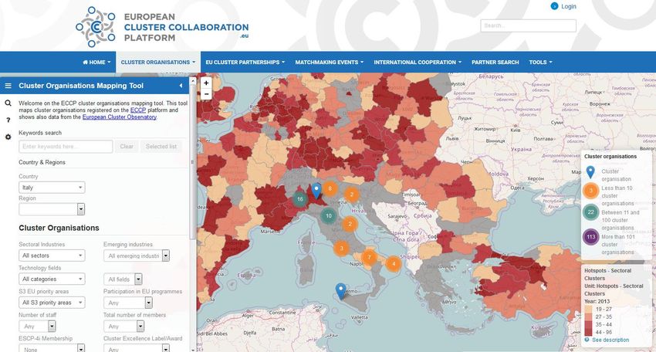Open the MATCHMAKING EVENTS menu
656x352 pixels.
coord(330,62)
